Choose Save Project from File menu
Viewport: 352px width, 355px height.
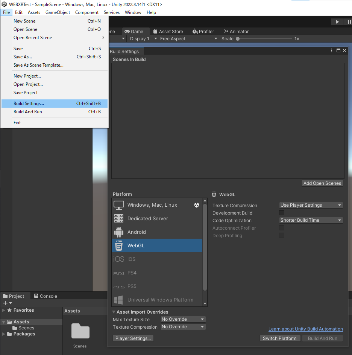coord(54,93)
